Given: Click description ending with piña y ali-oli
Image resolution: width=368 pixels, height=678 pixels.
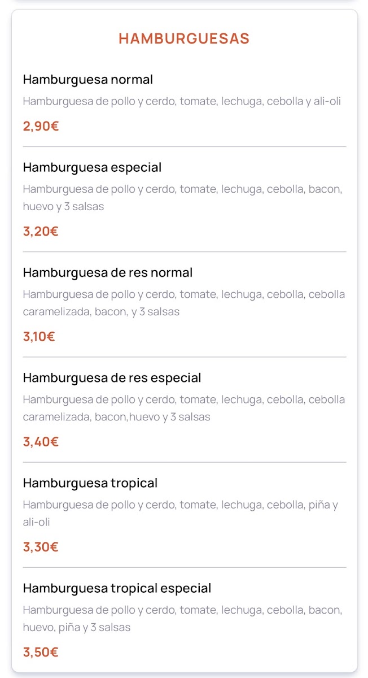Looking at the screenshot, I should 181,513.
